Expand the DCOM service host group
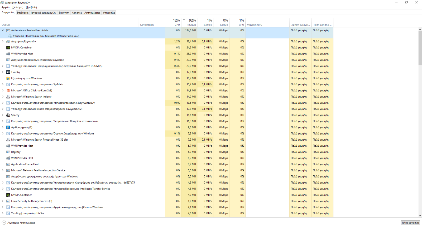This screenshot has height=228, width=422. coord(3,66)
